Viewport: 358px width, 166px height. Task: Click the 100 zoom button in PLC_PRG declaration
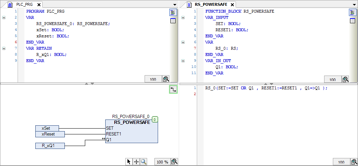(153, 79)
